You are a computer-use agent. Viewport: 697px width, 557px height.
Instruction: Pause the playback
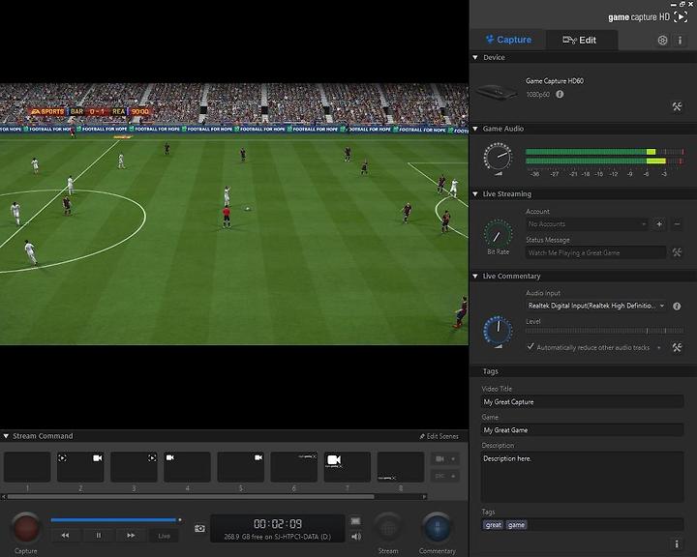tap(98, 536)
